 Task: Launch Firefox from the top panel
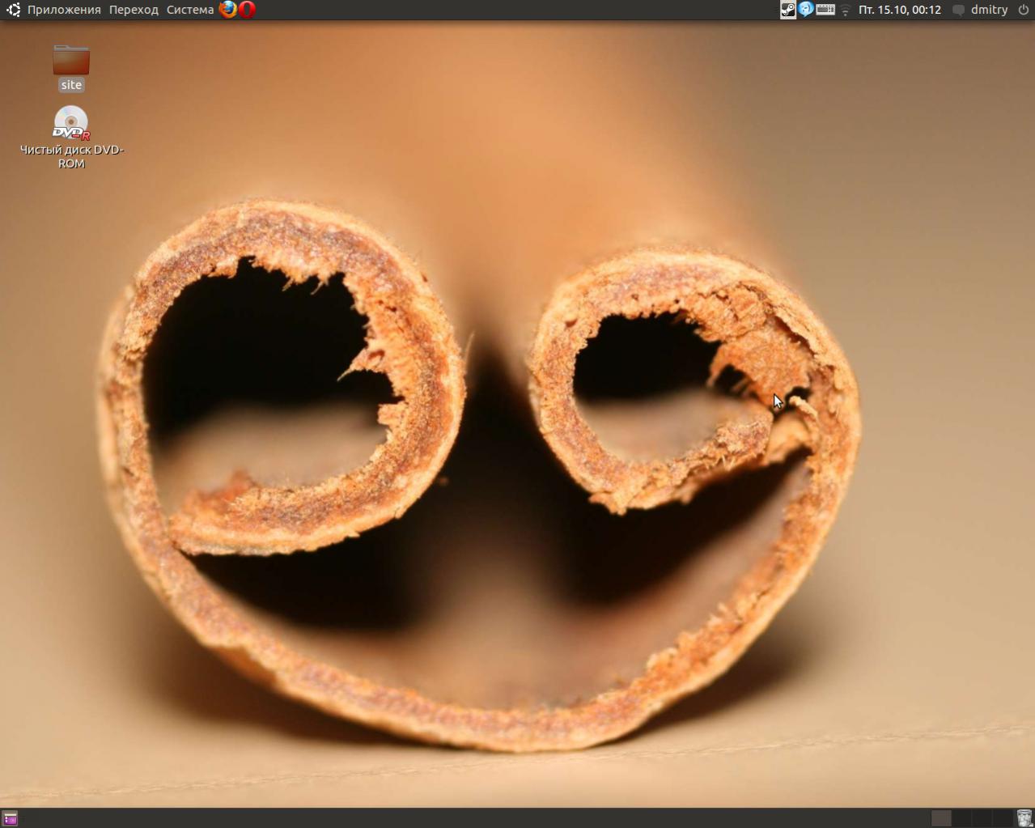pos(228,10)
